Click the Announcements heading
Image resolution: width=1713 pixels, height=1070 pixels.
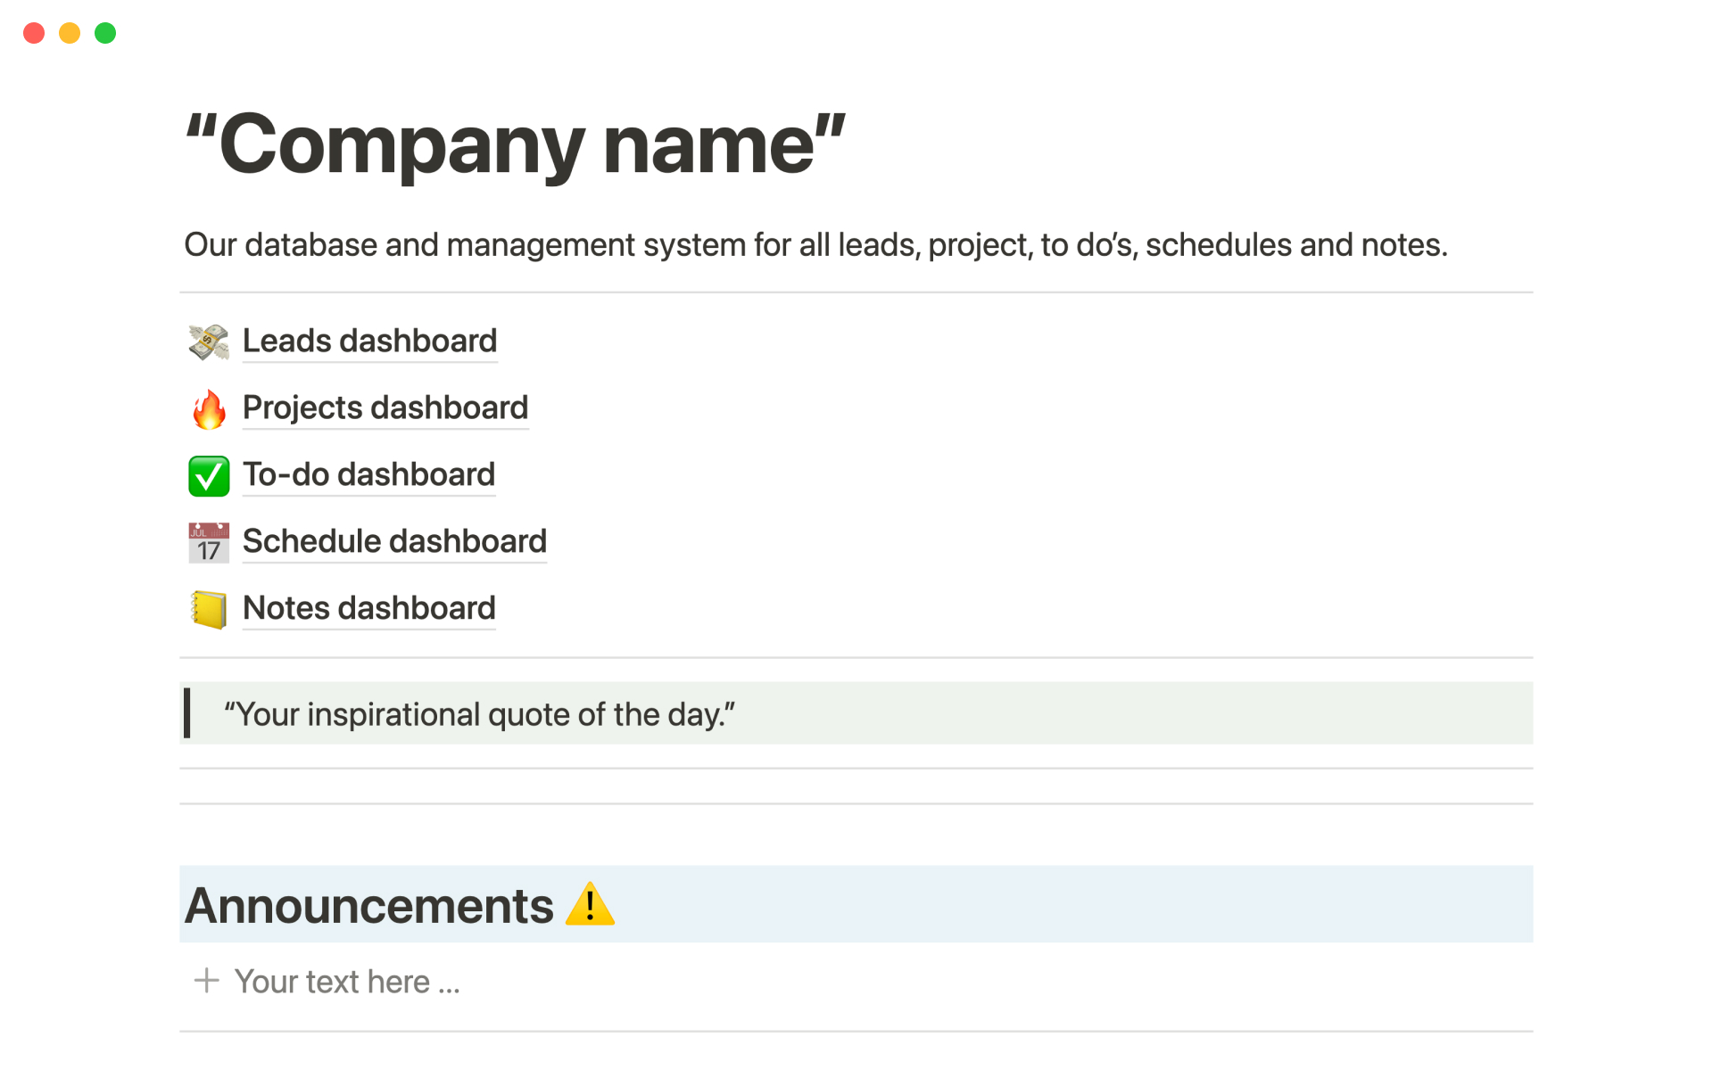coord(368,906)
